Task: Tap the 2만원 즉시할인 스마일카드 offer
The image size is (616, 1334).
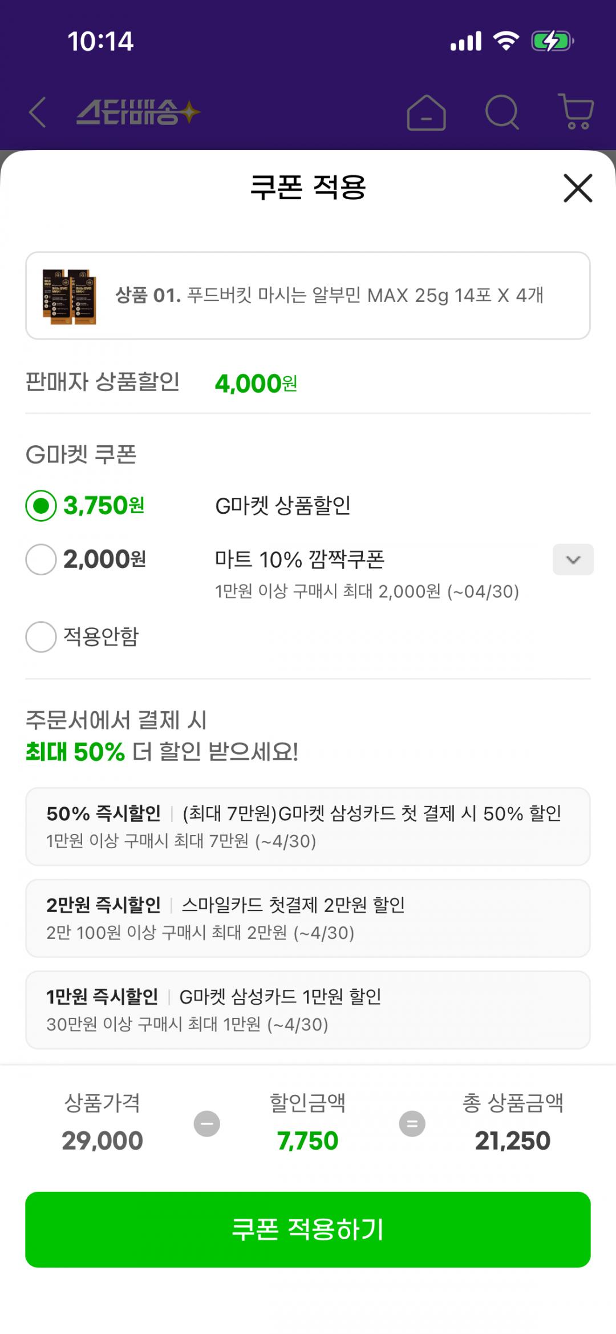Action: point(308,918)
